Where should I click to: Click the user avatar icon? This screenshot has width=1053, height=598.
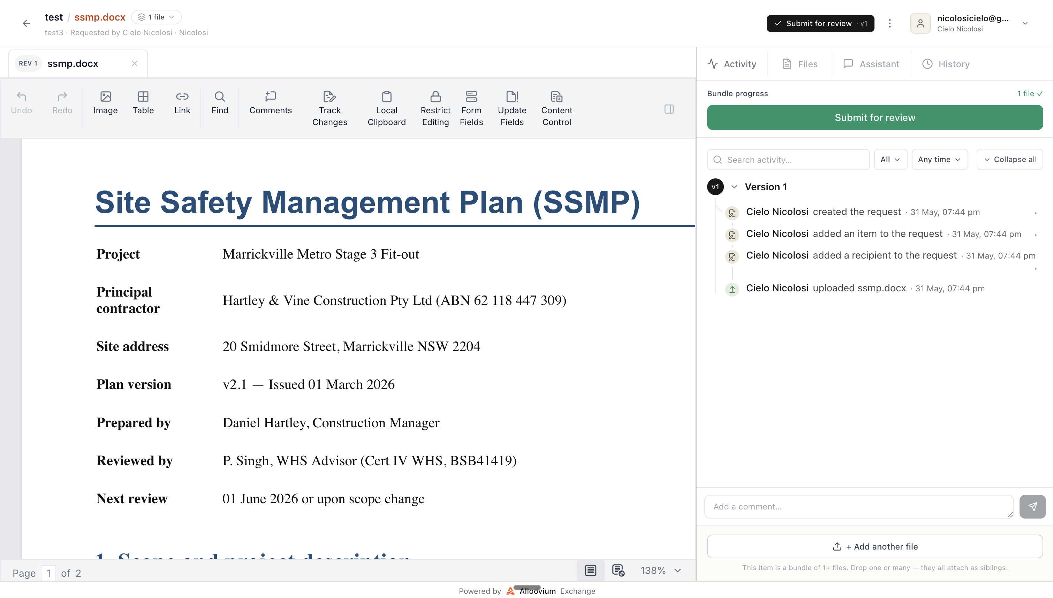[x=920, y=23]
